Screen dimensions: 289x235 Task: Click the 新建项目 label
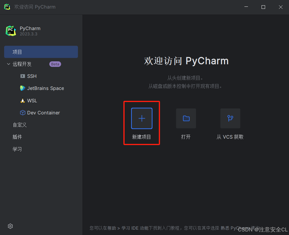pyautogui.click(x=141, y=137)
